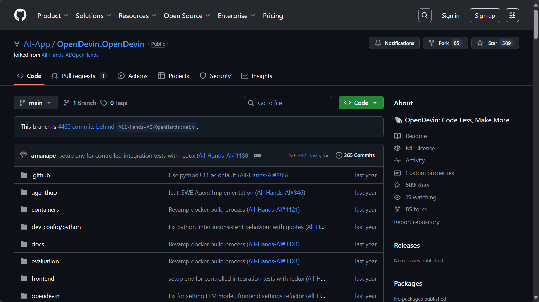
Task: Open Readme in About sidebar
Action: coord(410,136)
